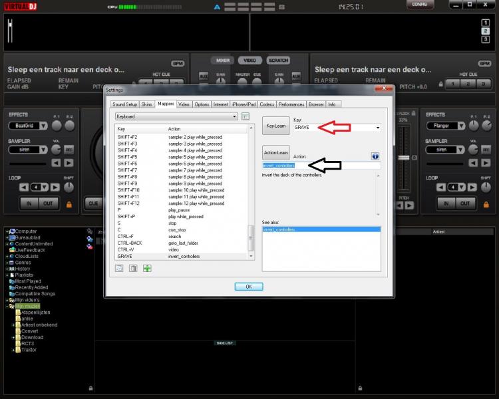Screen dimensions: 499x399
Task: Click left deck sampler volume knob
Action: (x=56, y=149)
